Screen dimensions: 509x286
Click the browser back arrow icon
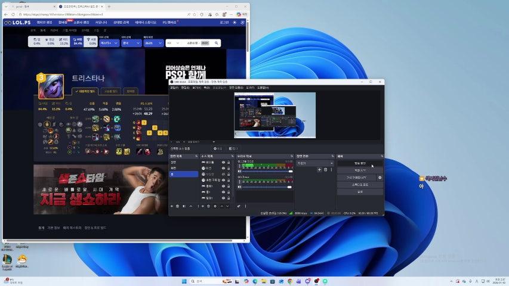click(6, 14)
